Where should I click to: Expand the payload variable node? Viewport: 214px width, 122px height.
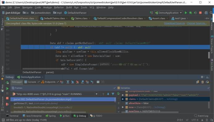[123, 95]
